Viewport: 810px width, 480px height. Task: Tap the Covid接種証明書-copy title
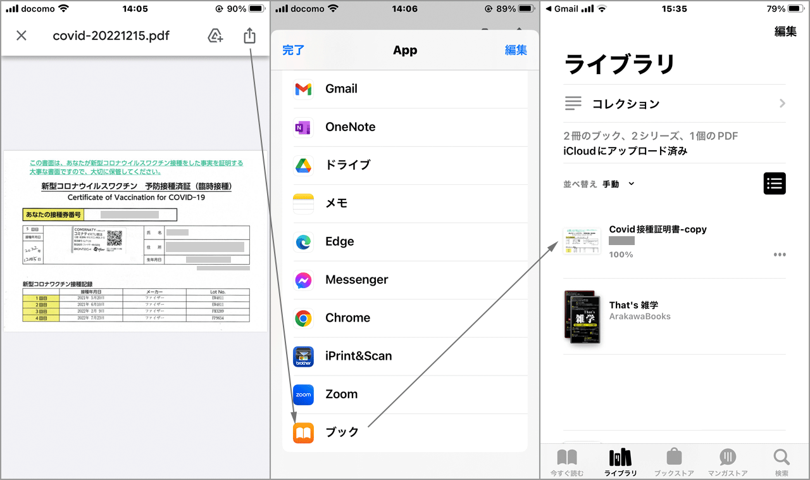click(x=657, y=229)
